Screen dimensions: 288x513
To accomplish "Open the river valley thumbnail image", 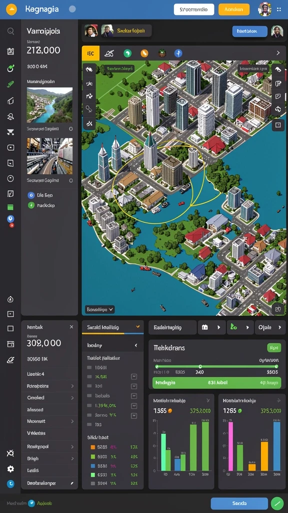I will pos(49,105).
